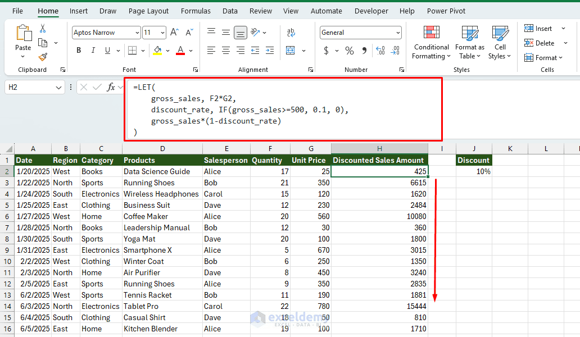The width and height of the screenshot is (580, 337).
Task: Click the Copy icon
Action: pos(43,43)
